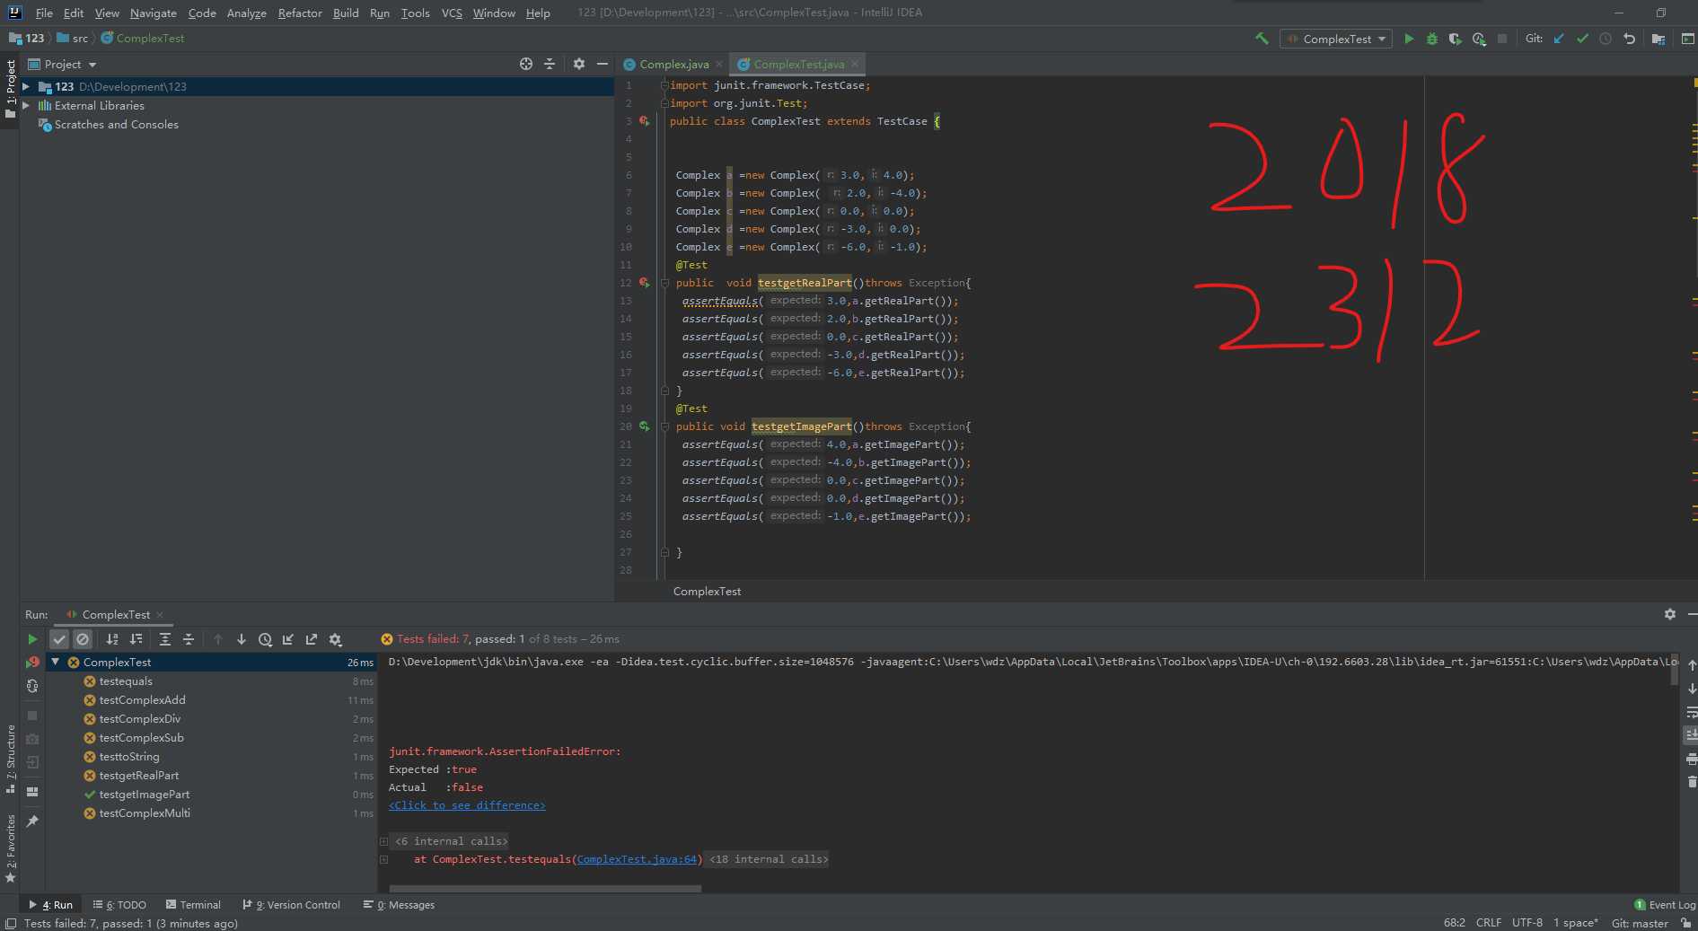This screenshot has width=1698, height=931.
Task: Collapse testgetRealPart method fold marker in gutter
Action: click(665, 283)
